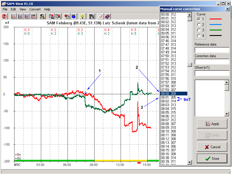Select the list row "08:06: 312"

[174, 116]
